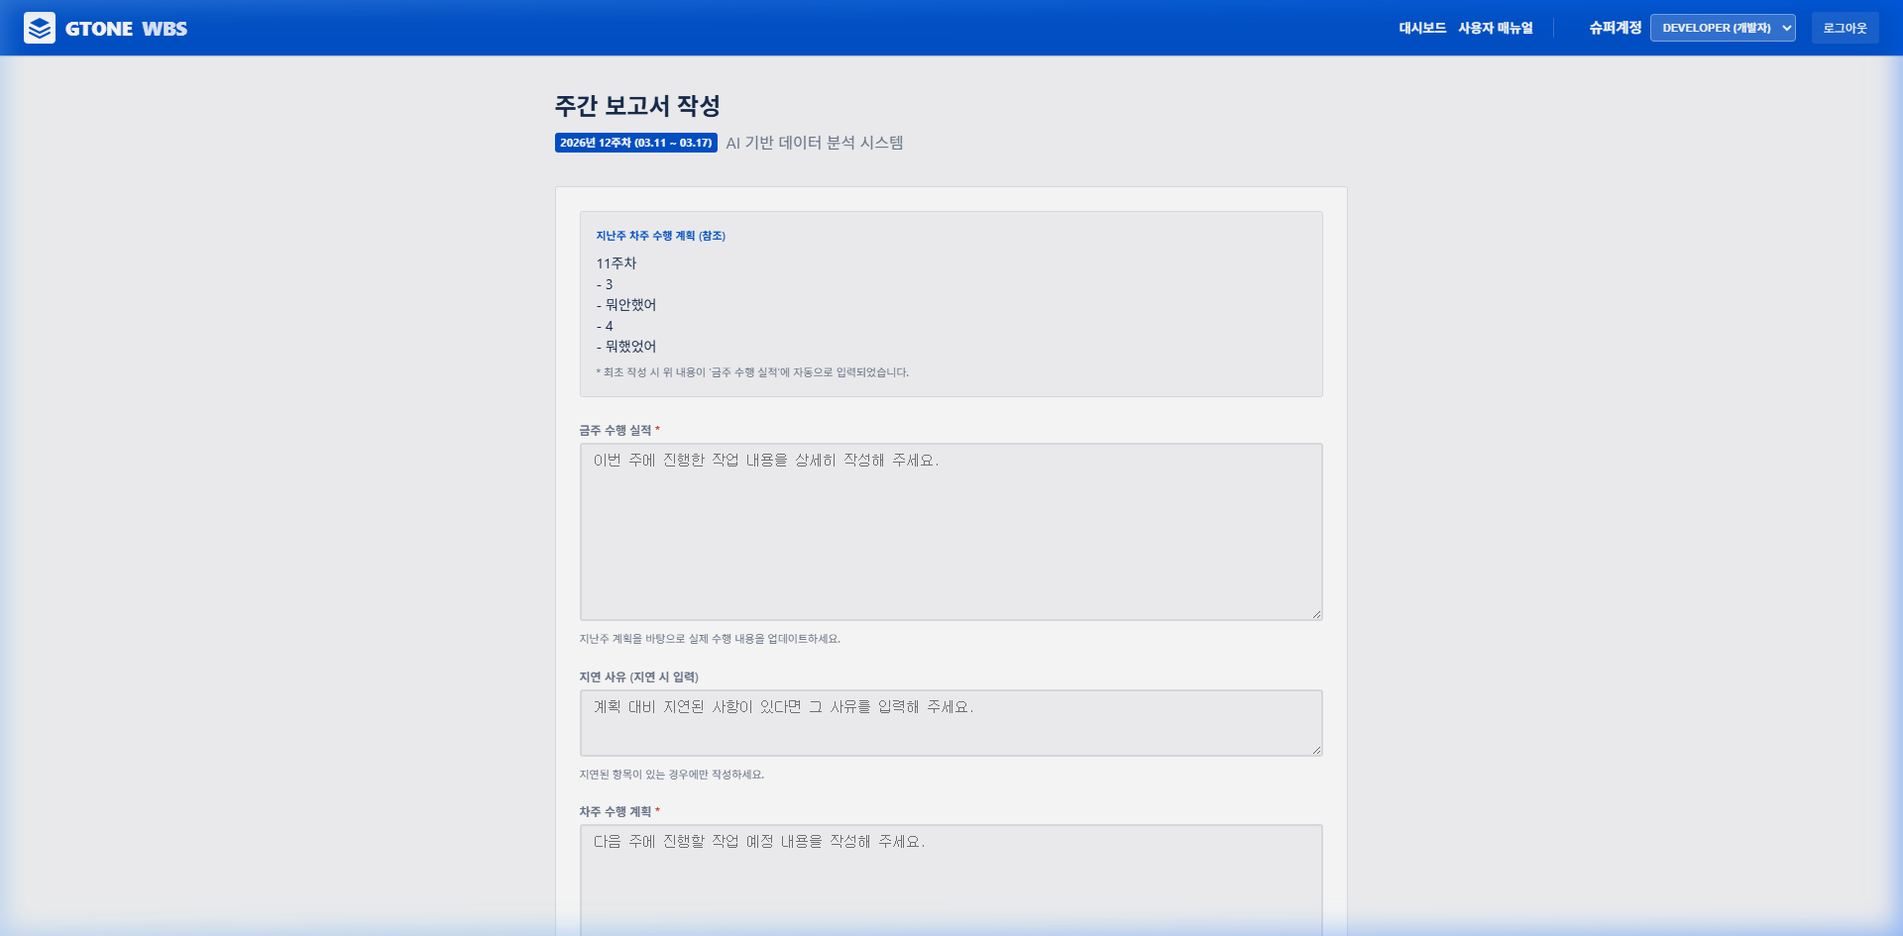Click the 로그아웃 button
Viewport: 1903px width, 936px height.
(1845, 28)
